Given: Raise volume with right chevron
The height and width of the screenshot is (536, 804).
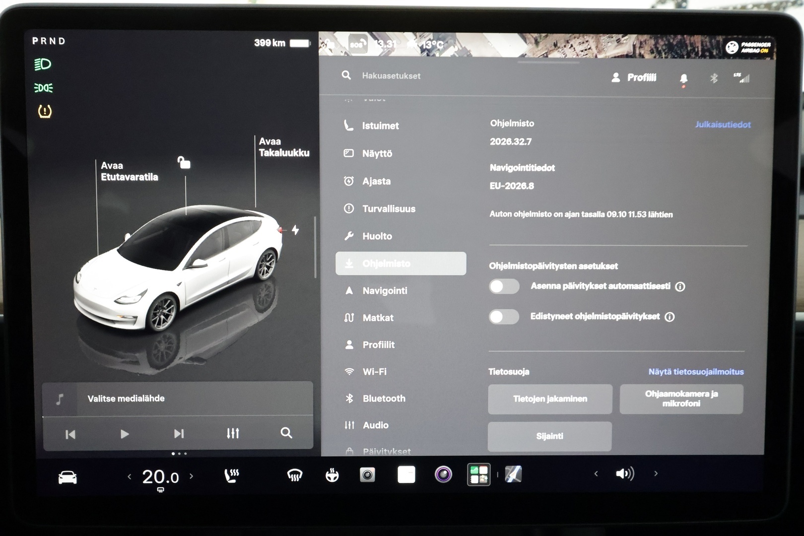Looking at the screenshot, I should (656, 474).
